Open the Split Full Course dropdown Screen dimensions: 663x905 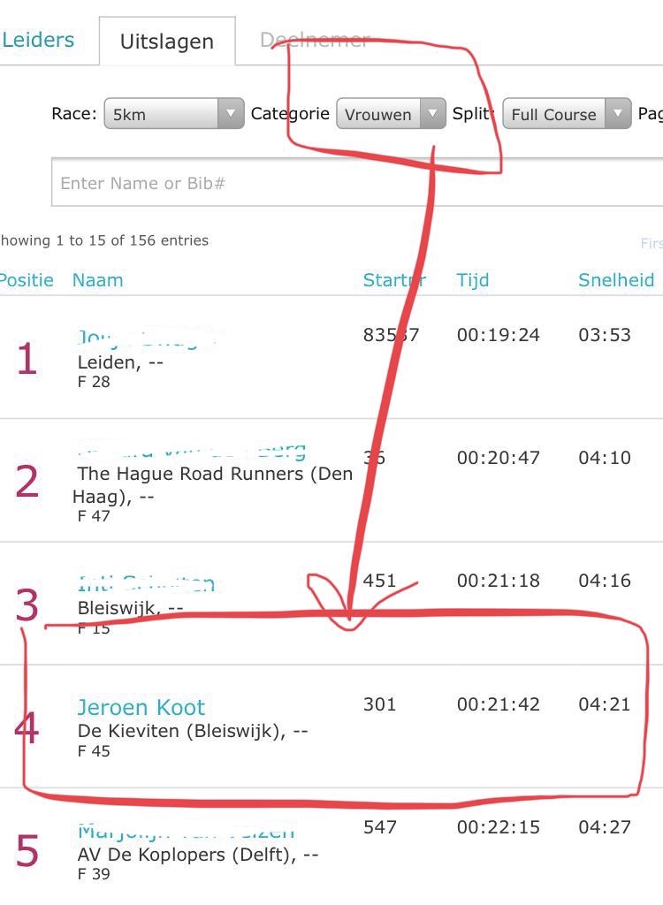(567, 114)
